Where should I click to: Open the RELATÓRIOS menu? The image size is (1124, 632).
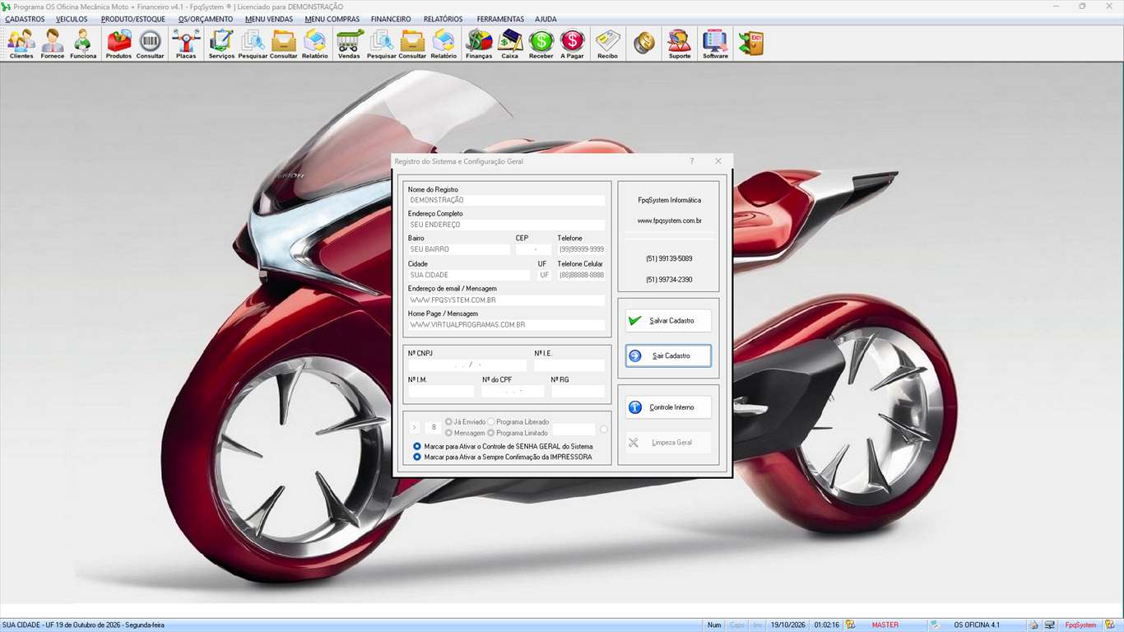[x=443, y=19]
